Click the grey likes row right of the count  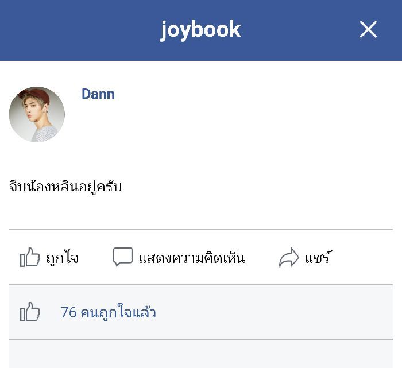point(276,312)
